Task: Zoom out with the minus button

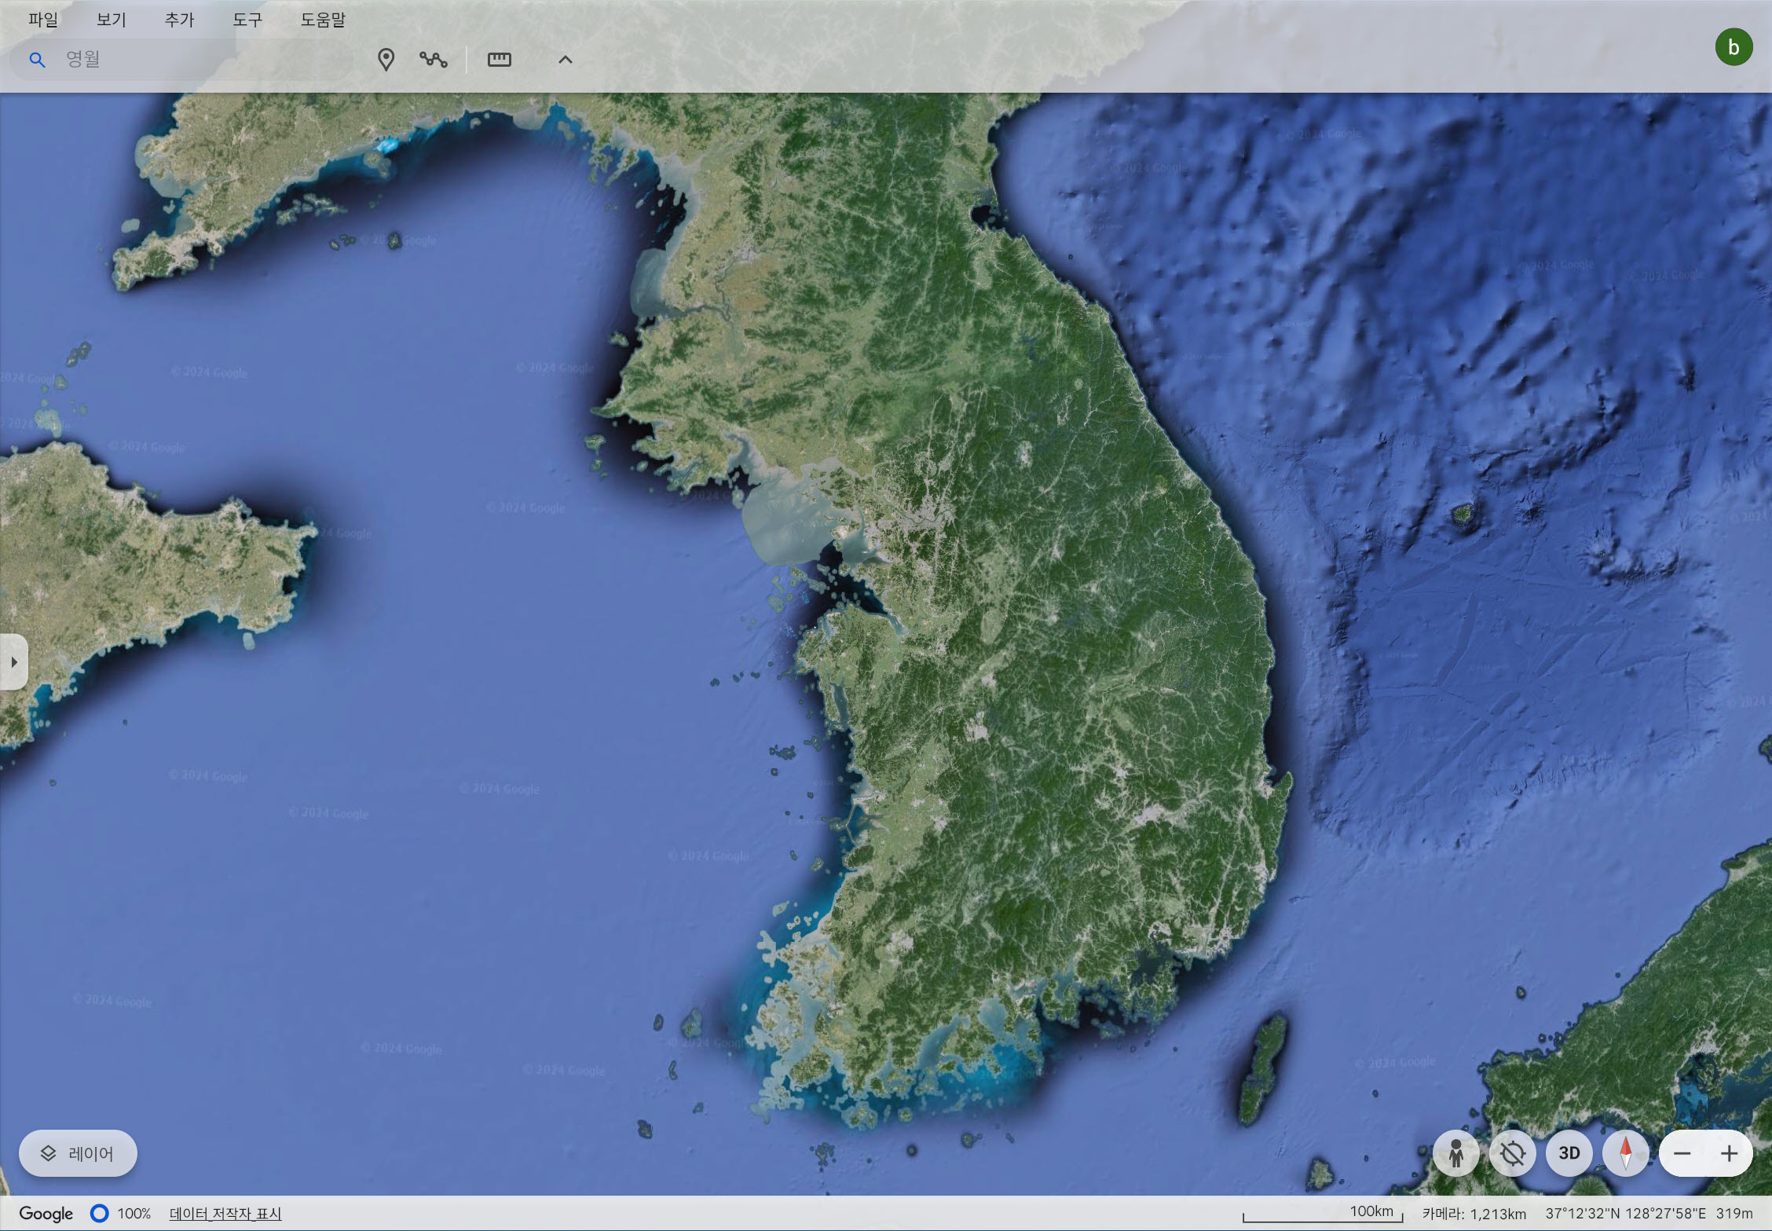Action: click(x=1682, y=1153)
